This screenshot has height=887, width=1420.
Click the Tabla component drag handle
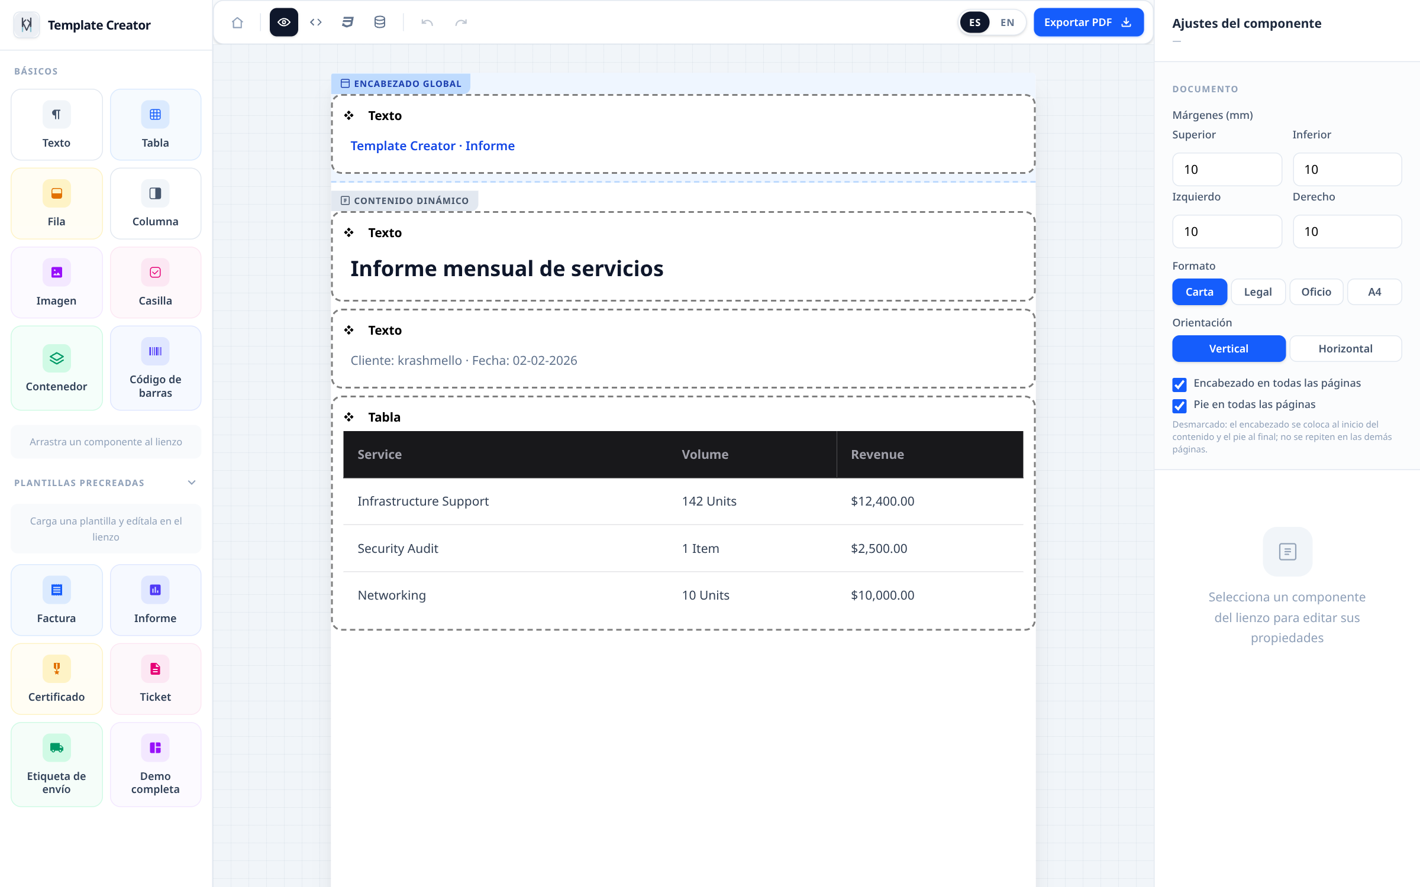tap(349, 417)
